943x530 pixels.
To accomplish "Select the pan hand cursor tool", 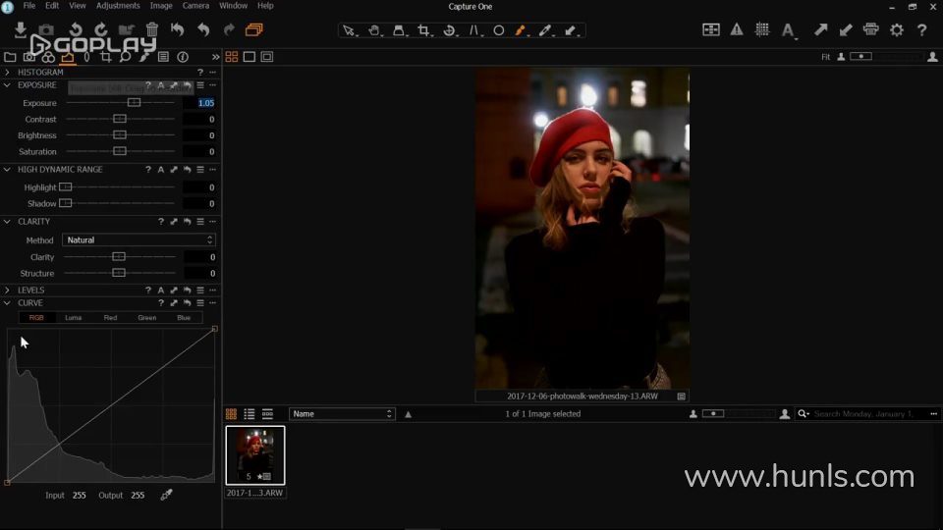I will coord(374,30).
